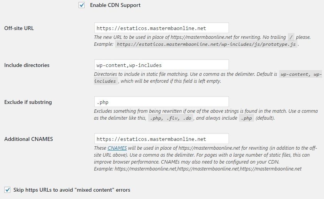This screenshot has height=199, width=324.
Task: Click the Skip https URLs mixed content label
Action: (x=72, y=190)
